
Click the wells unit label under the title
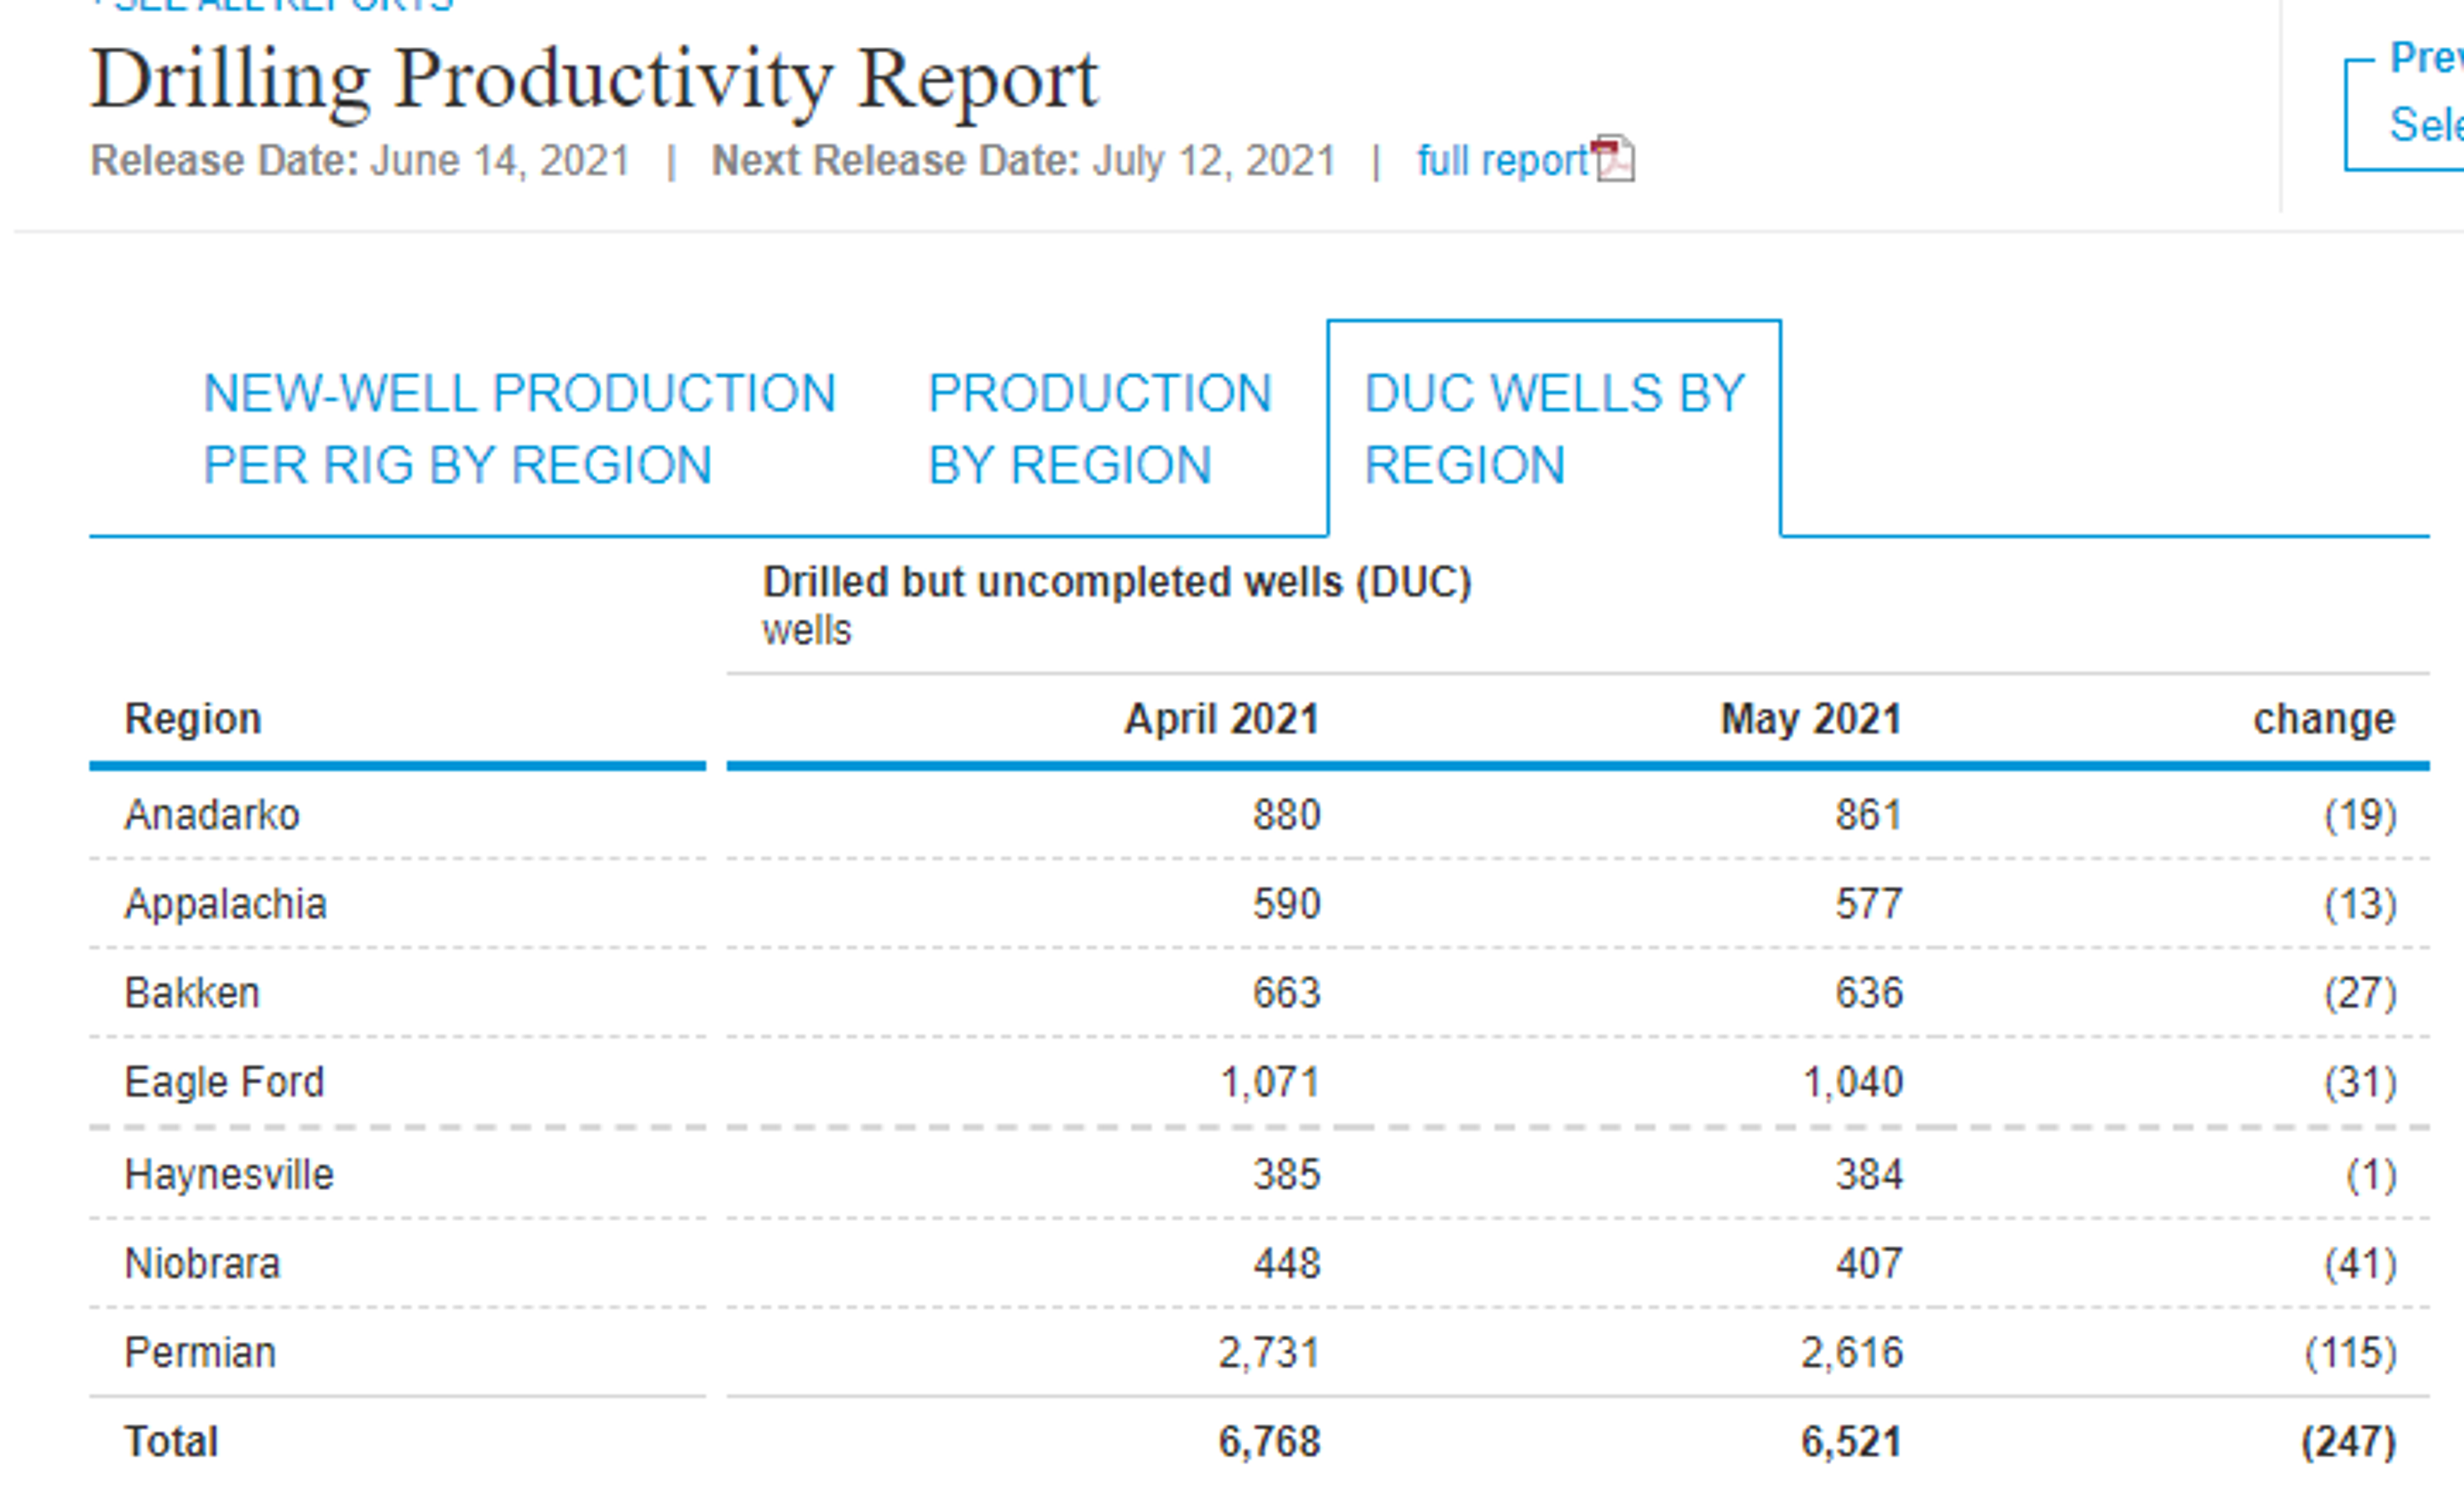[806, 631]
